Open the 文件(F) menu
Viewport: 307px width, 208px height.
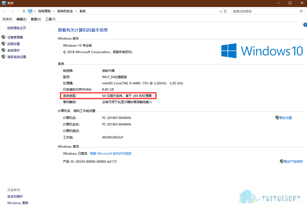(7, 19)
